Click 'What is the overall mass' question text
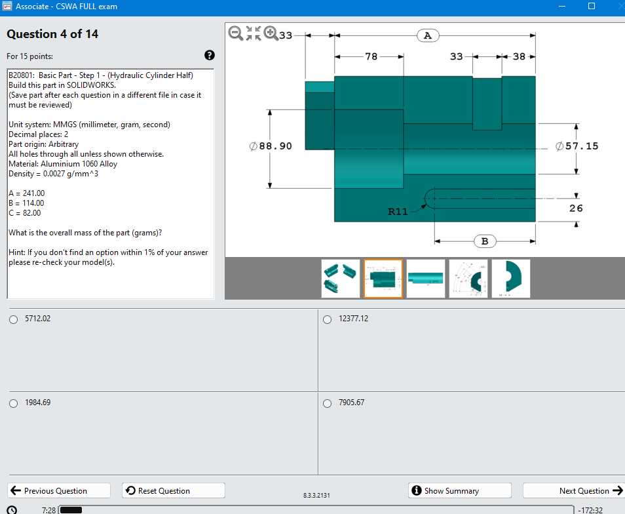 pos(85,233)
